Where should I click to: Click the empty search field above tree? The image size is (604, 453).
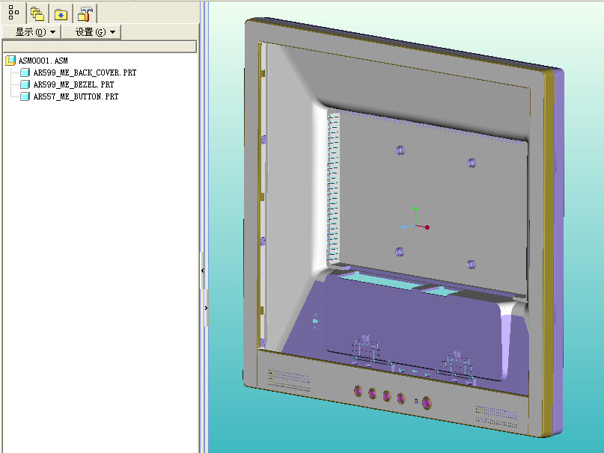coord(100,46)
